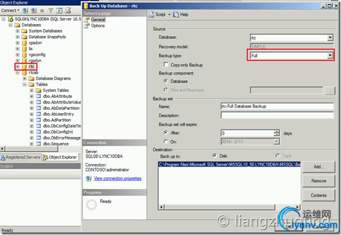Select the Disk destination radio button

pyautogui.click(x=215, y=155)
